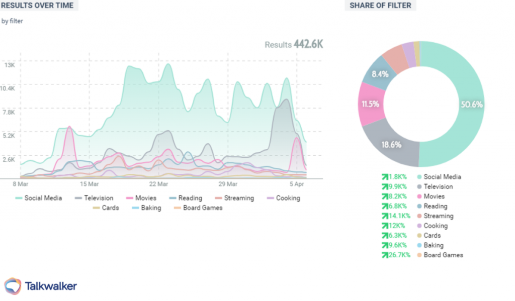This screenshot has height=301, width=515.
Task: Toggle Social Media series in chart legend
Action: point(39,198)
